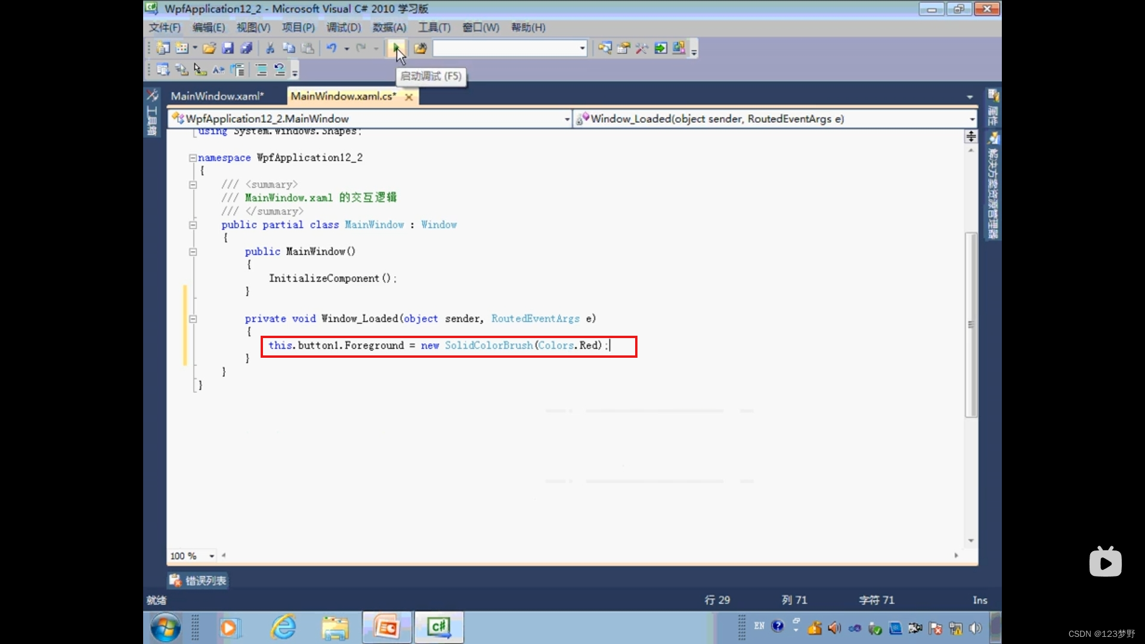Viewport: 1145px width, 644px height.
Task: Collapse the Window_Loaded method block
Action: click(193, 319)
